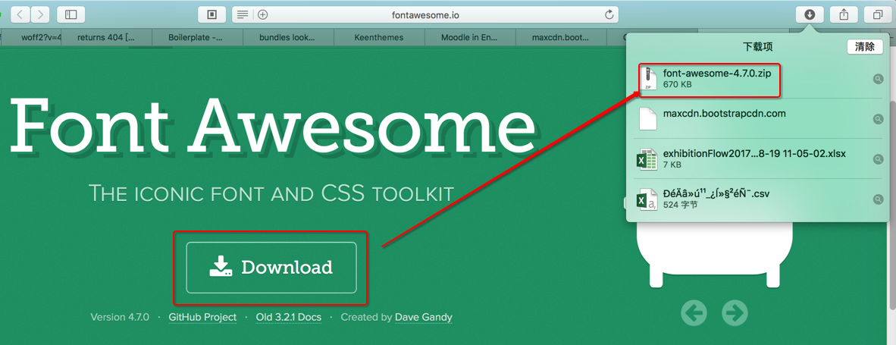Click the right arrow carousel icon
Viewport: 896px width, 345px height.
coord(735,312)
